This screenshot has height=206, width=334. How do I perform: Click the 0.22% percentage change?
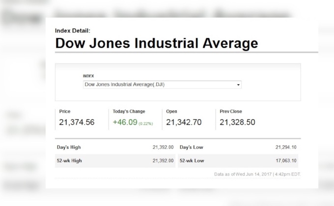pos(145,124)
